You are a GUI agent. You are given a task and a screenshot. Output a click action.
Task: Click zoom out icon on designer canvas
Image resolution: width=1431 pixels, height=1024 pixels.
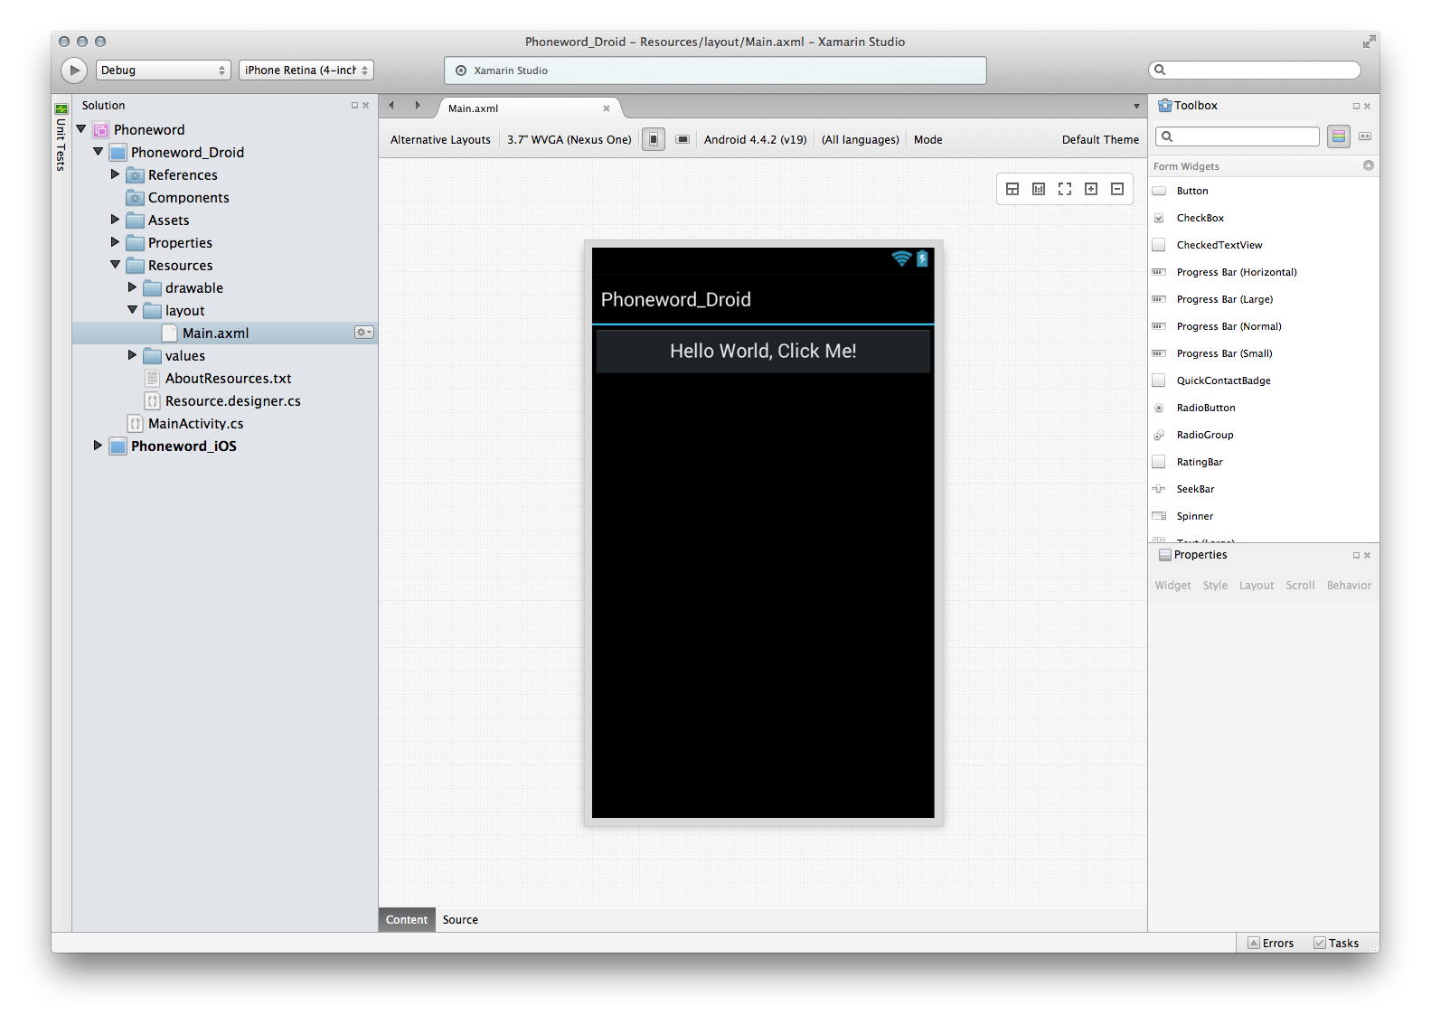(x=1117, y=189)
